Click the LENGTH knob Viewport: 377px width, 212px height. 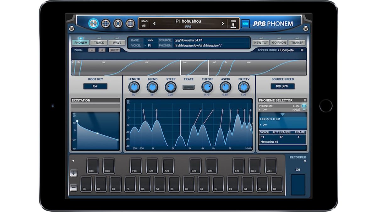[x=134, y=87]
